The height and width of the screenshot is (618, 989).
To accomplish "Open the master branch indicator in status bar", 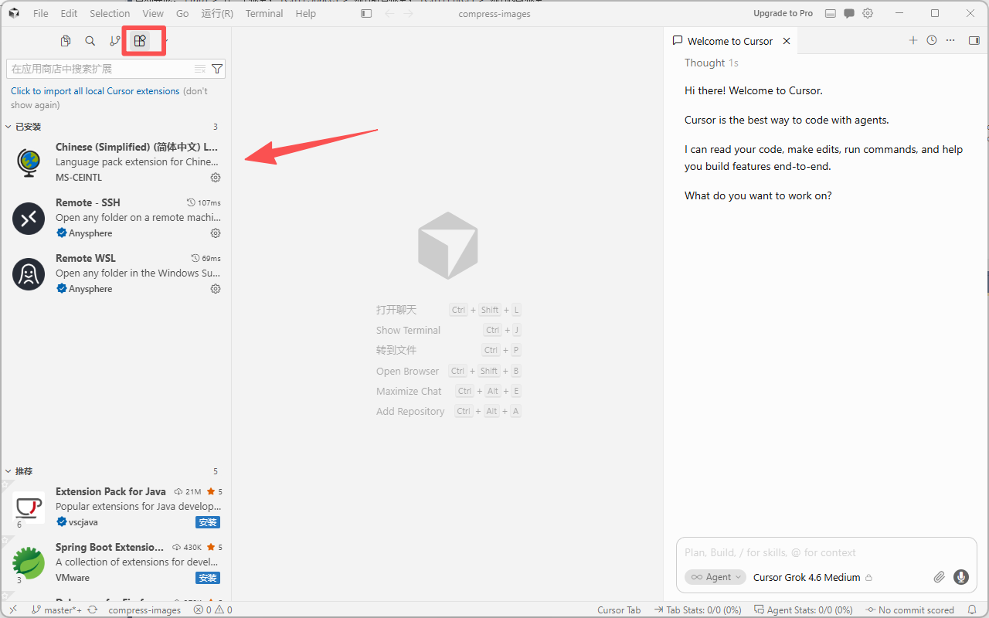I will pos(57,610).
